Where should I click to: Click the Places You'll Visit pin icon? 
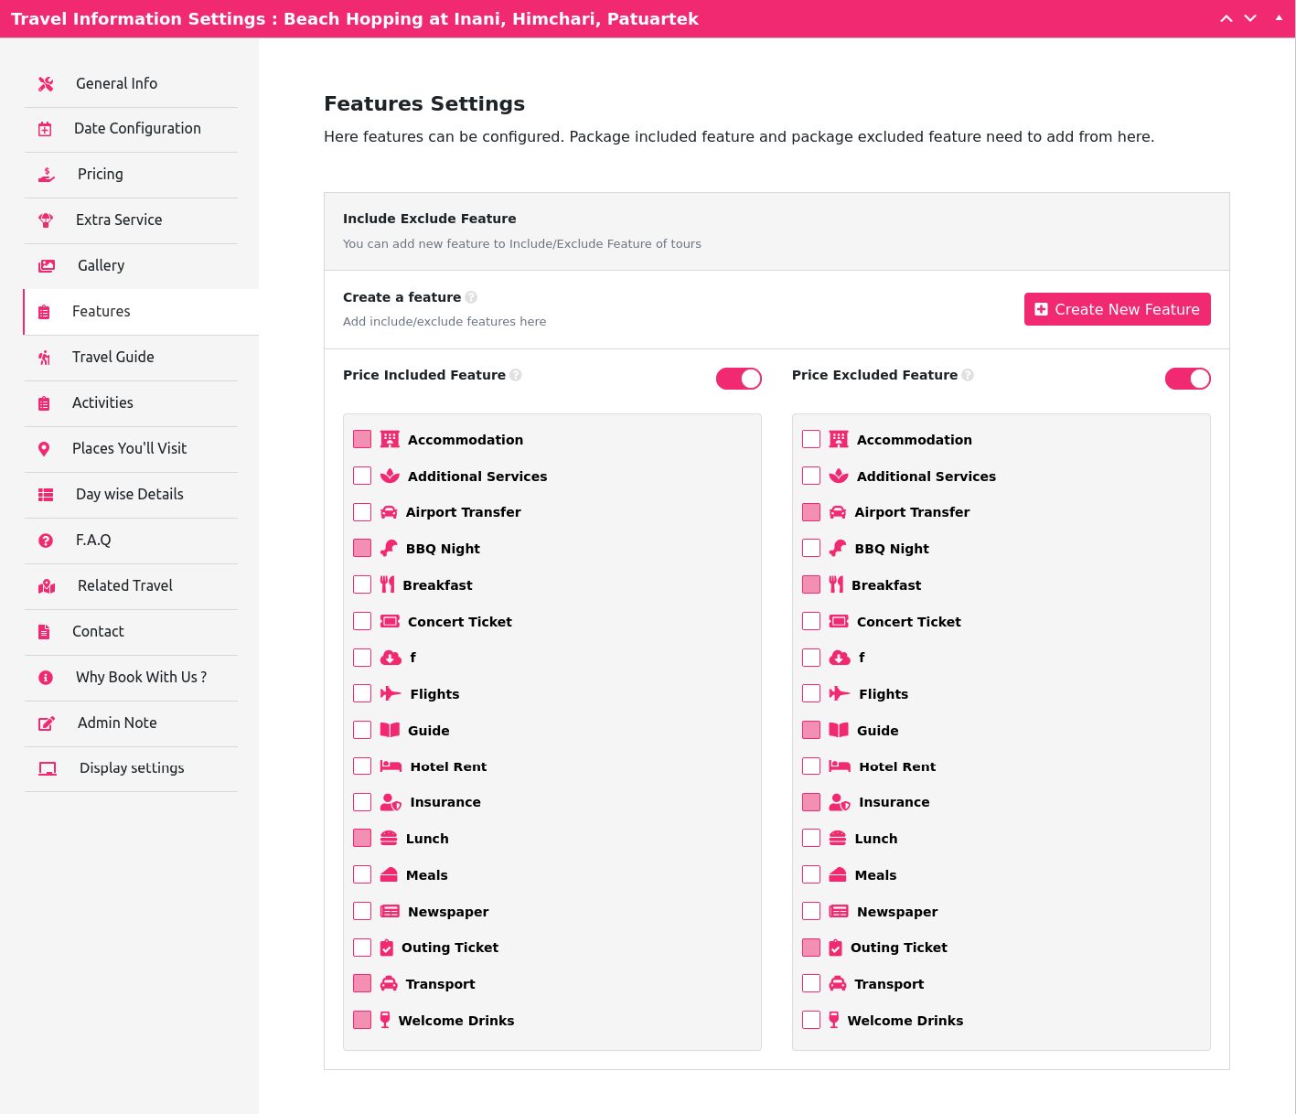coord(44,449)
